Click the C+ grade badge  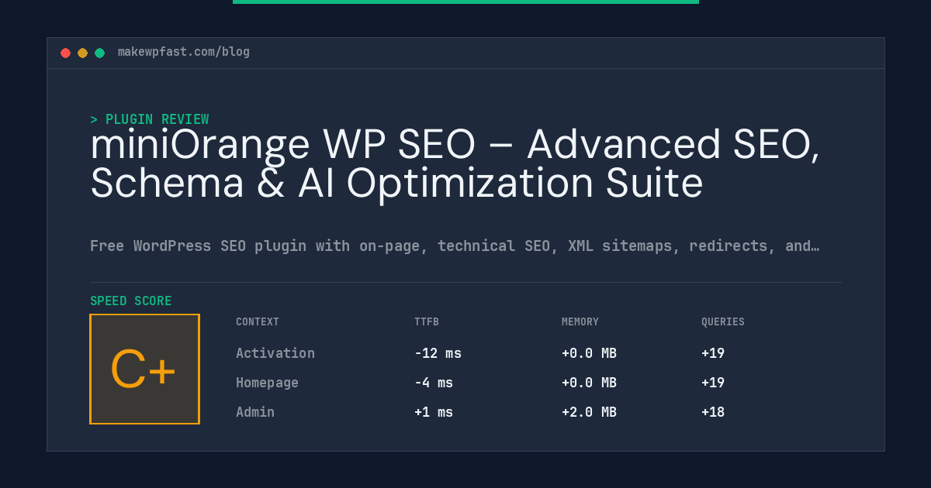[144, 369]
